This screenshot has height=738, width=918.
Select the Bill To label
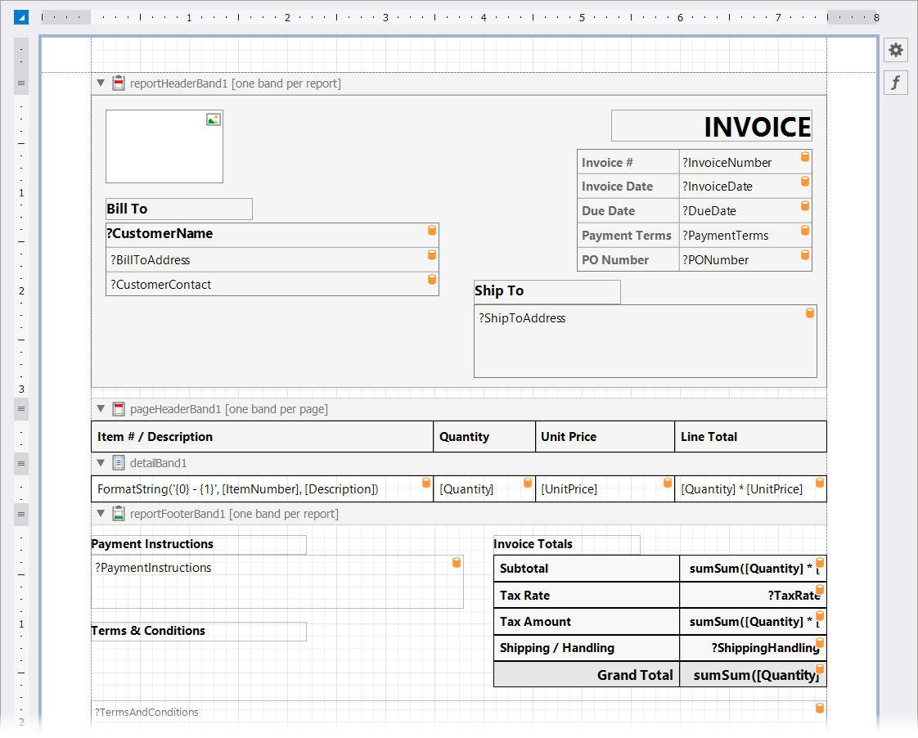tap(179, 209)
